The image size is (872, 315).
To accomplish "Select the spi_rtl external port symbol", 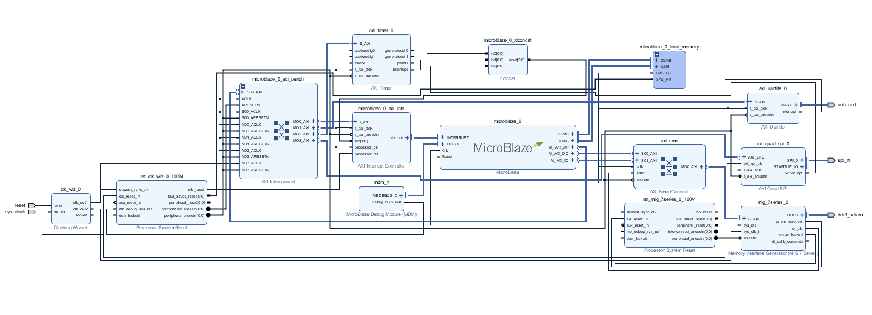I will [x=831, y=160].
